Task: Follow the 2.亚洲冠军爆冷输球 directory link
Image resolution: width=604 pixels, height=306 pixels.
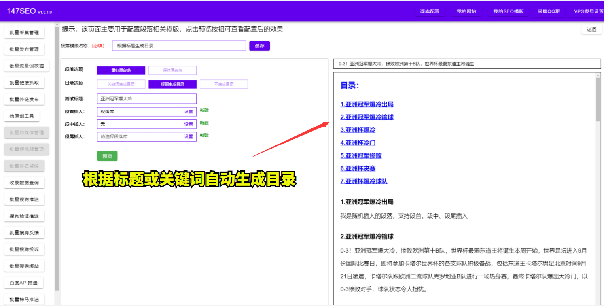Action: (367, 117)
